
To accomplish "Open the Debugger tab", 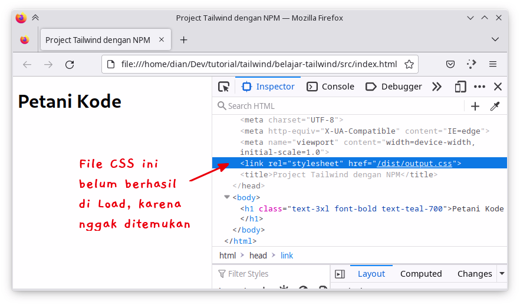I will pos(394,87).
